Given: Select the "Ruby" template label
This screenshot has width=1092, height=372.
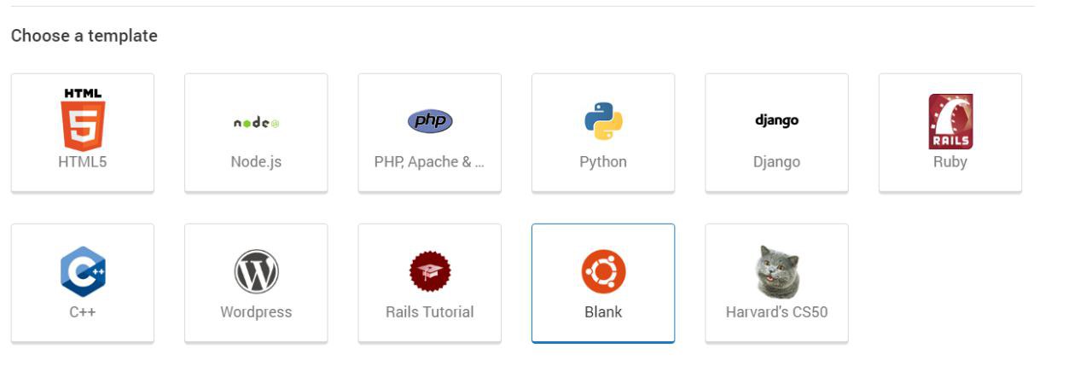Looking at the screenshot, I should tap(950, 162).
